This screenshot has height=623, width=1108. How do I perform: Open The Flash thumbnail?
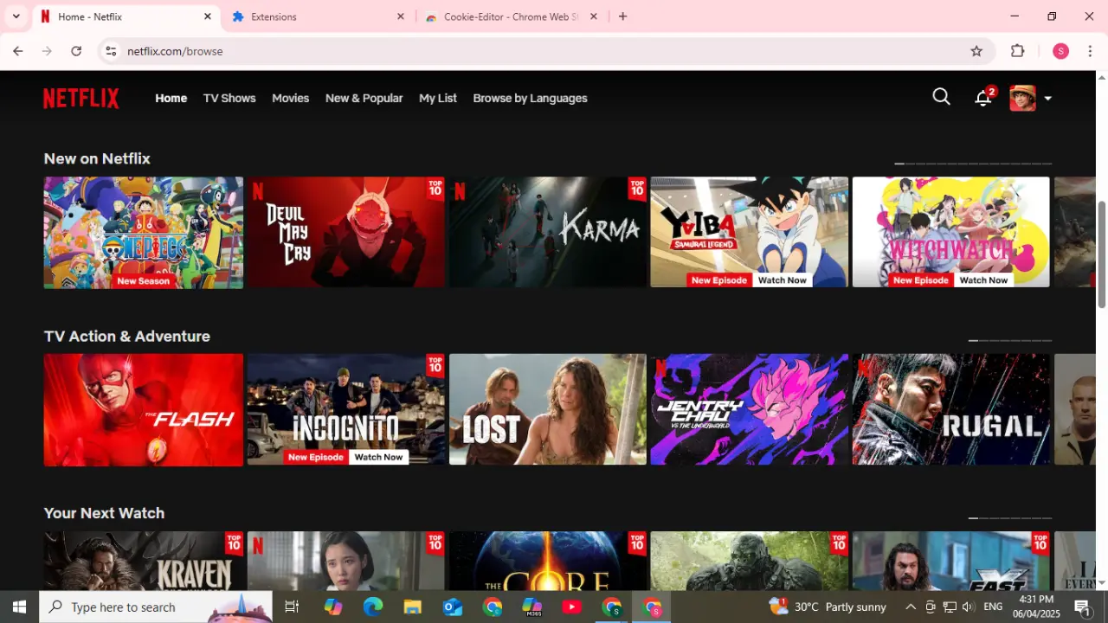coord(144,409)
